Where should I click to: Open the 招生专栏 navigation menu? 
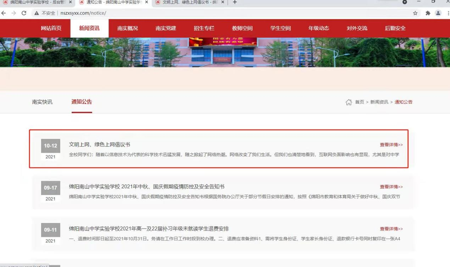coord(204,28)
